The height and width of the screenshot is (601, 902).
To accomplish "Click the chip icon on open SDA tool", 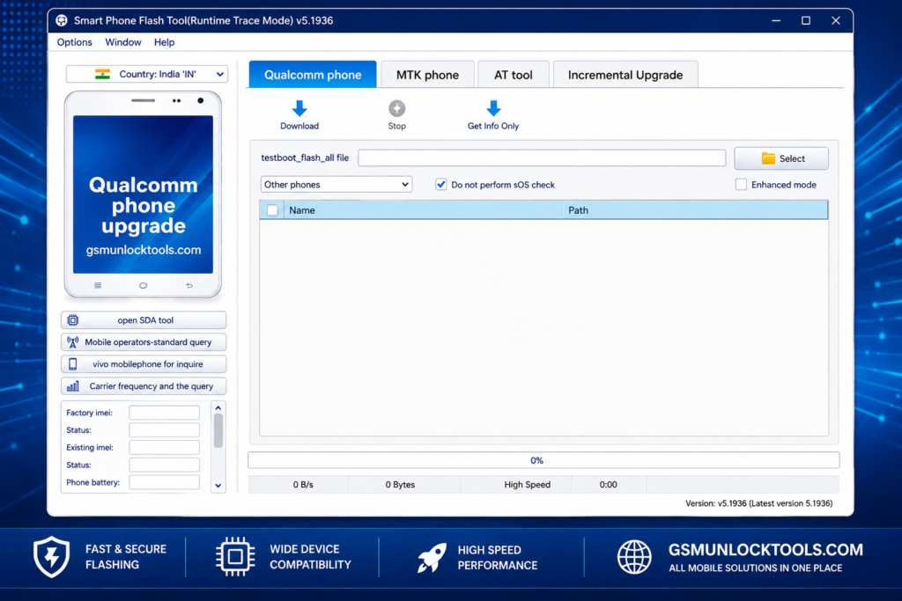I will (x=73, y=320).
